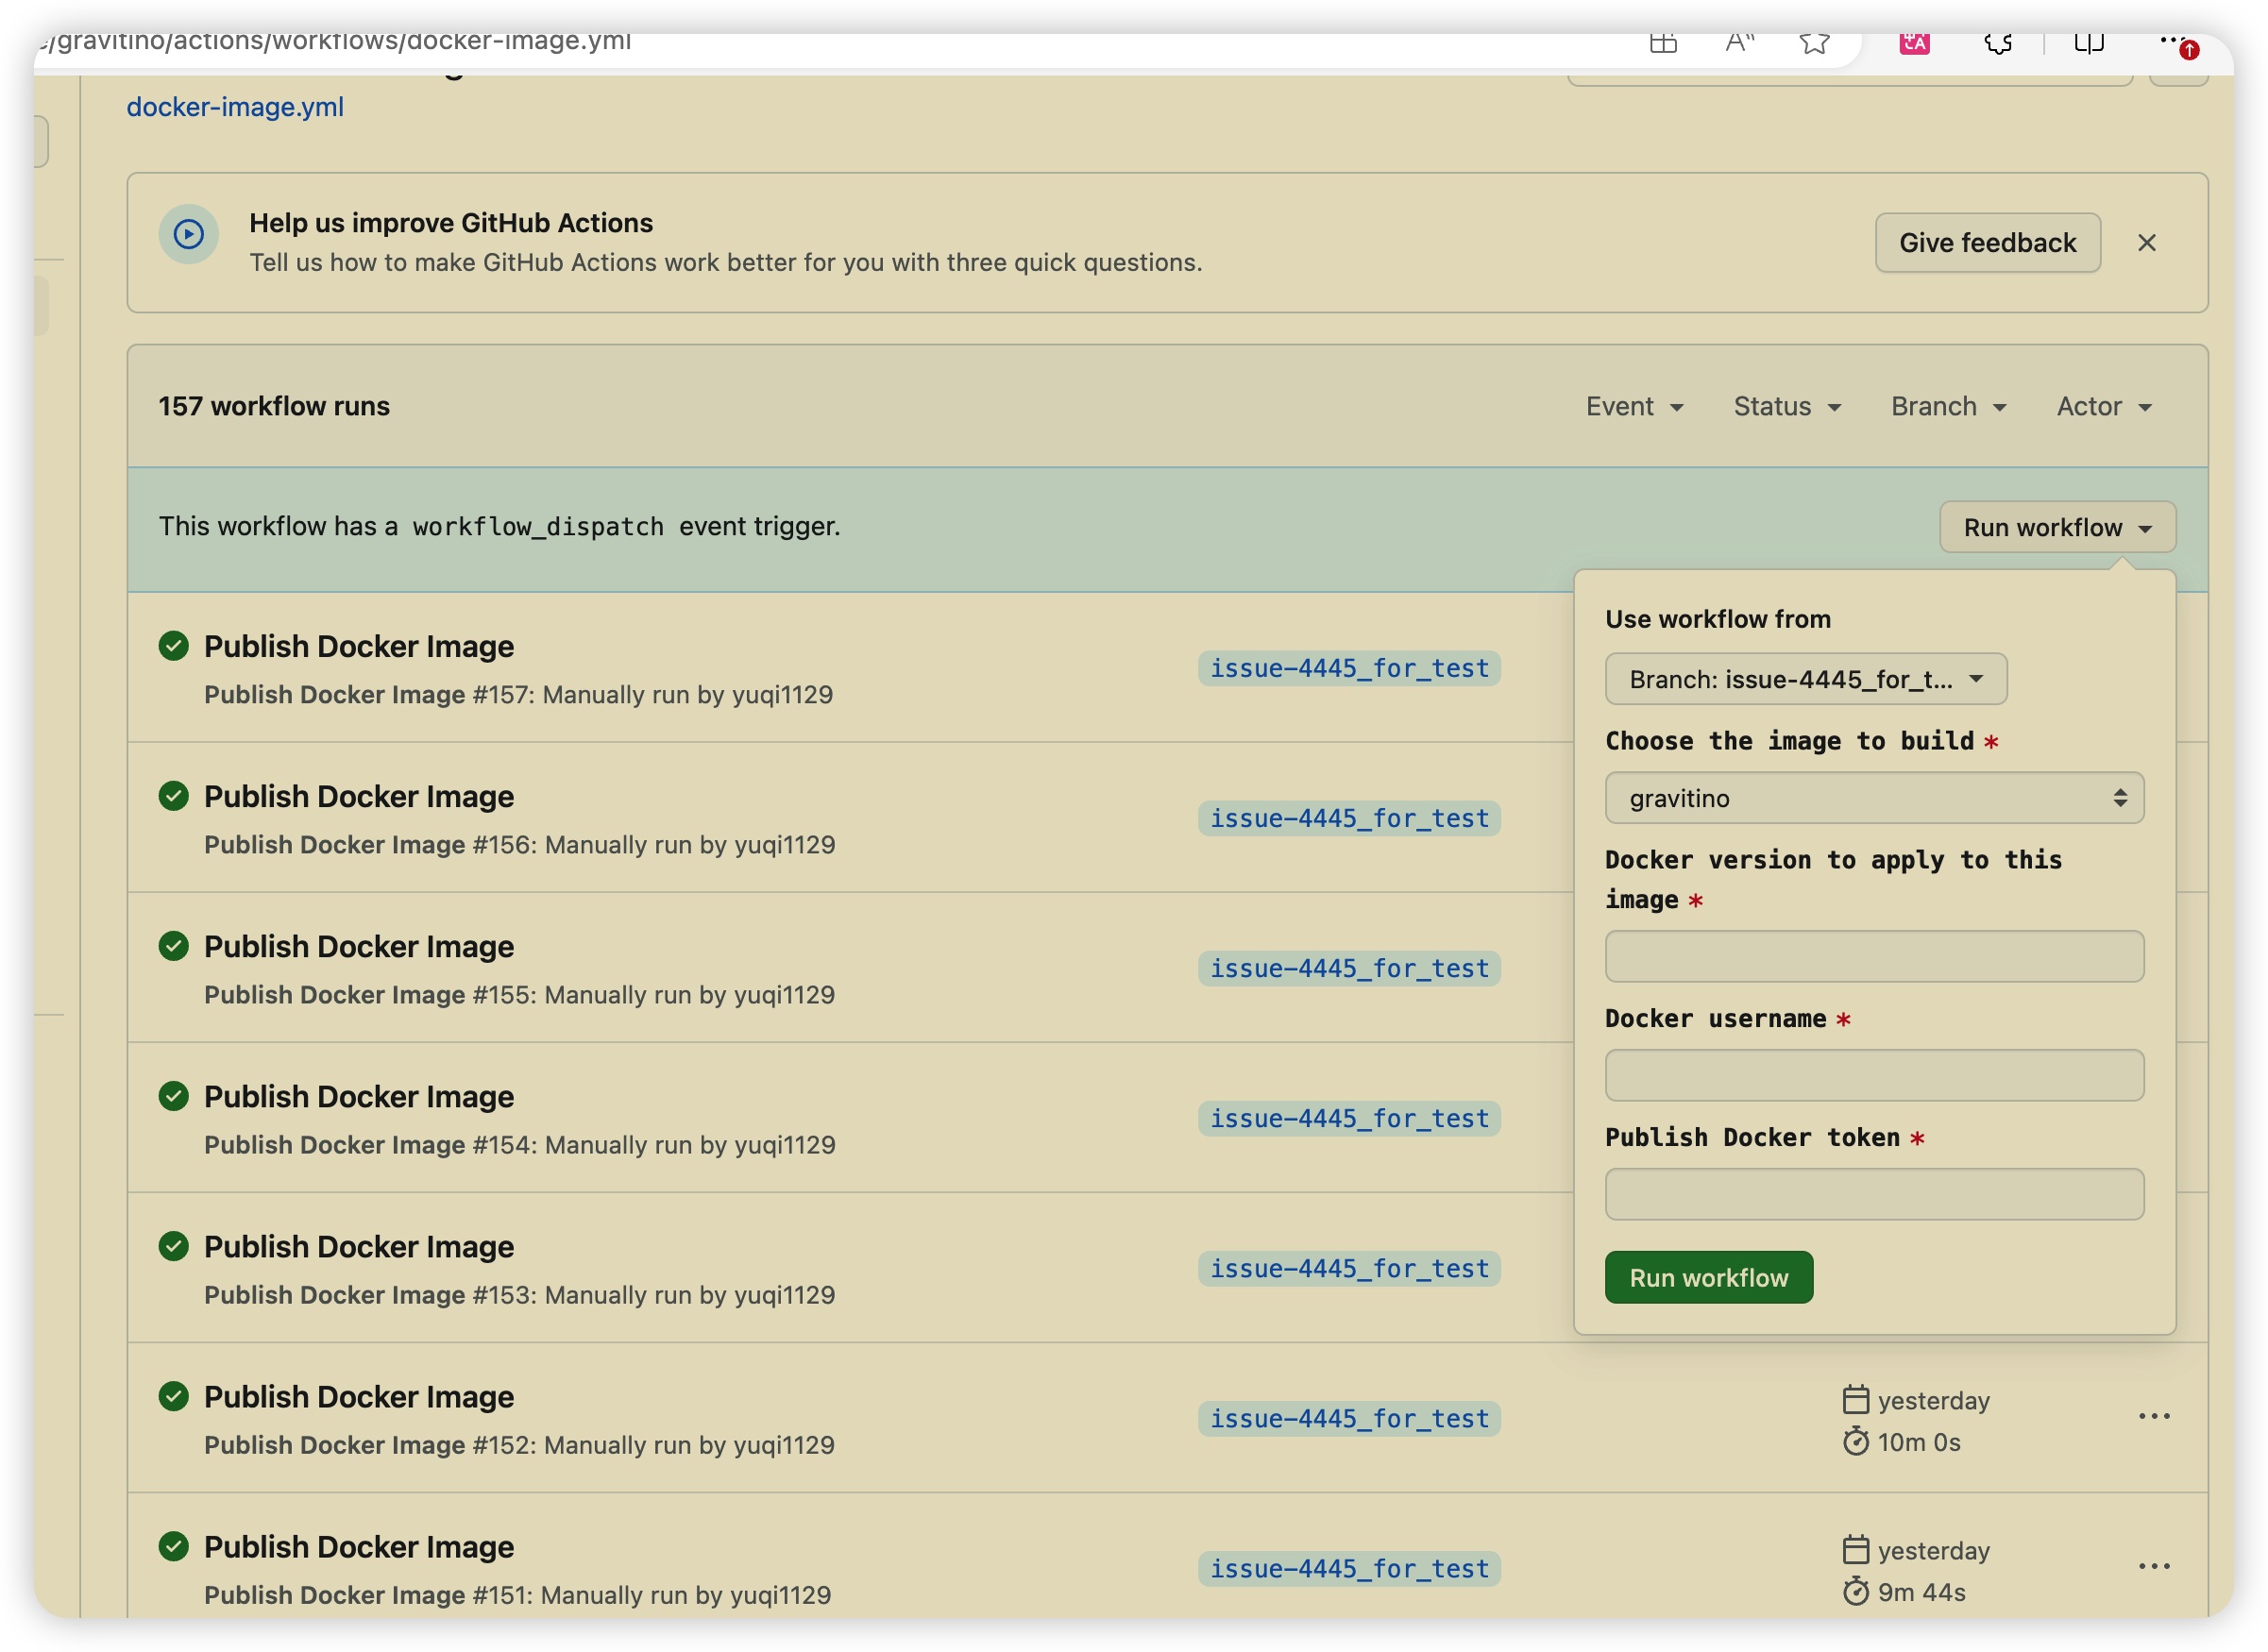
Task: Open the browser extensions puzzle icon
Action: tap(1997, 42)
